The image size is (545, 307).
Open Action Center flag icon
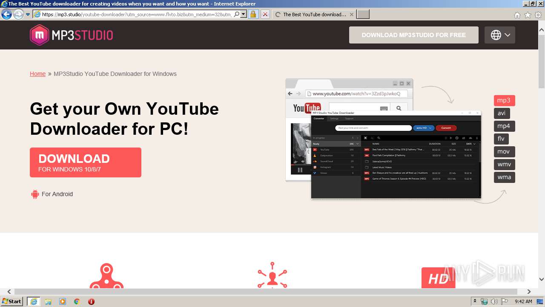point(505,301)
